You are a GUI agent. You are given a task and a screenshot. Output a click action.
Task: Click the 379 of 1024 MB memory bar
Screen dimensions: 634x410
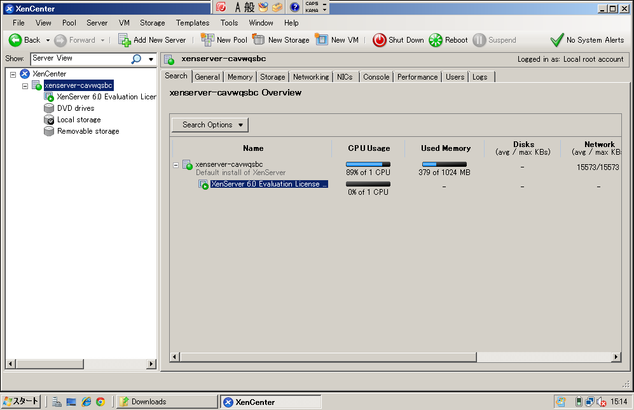(444, 164)
